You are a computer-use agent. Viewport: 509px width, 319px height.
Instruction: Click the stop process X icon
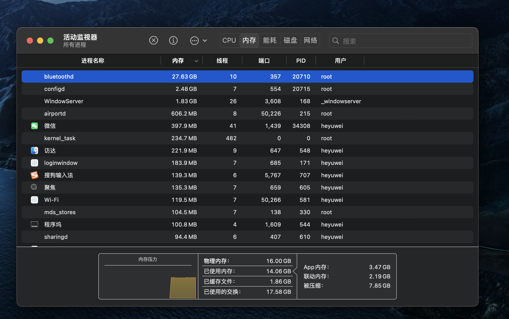(154, 40)
